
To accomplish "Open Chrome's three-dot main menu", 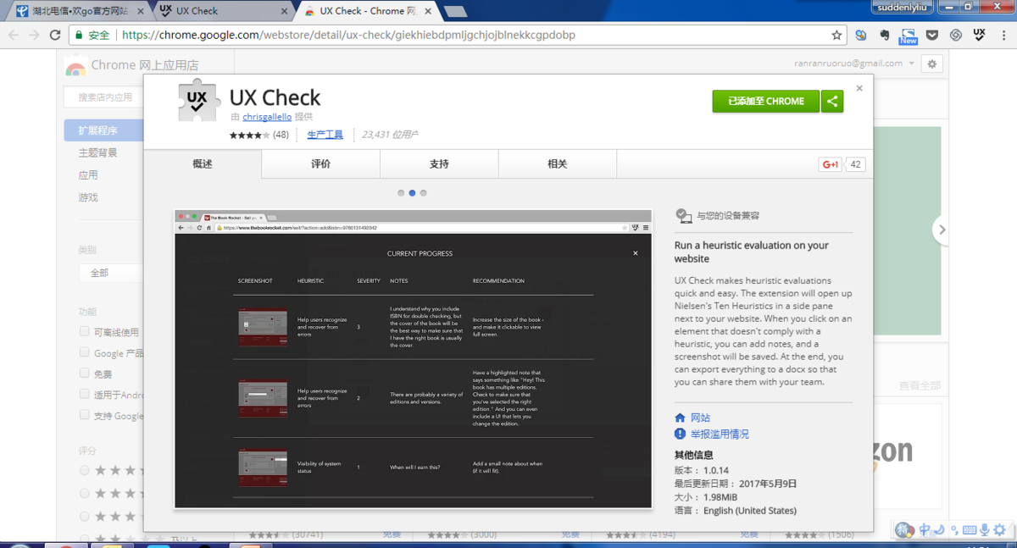I will click(1002, 35).
